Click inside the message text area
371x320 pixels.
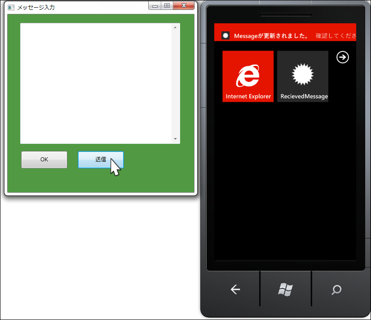[x=96, y=83]
